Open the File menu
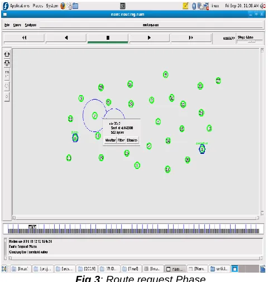Screen dimensions: 268x282 [7, 25]
